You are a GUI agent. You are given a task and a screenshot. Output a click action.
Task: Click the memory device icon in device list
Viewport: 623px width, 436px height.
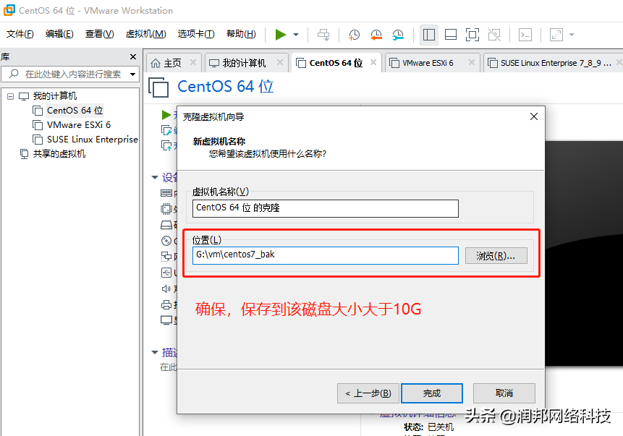[166, 193]
